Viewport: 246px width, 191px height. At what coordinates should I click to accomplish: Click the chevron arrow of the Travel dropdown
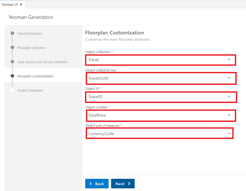click(229, 60)
